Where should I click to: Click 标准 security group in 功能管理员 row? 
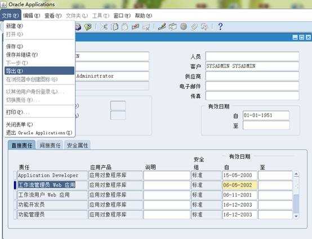206,215
